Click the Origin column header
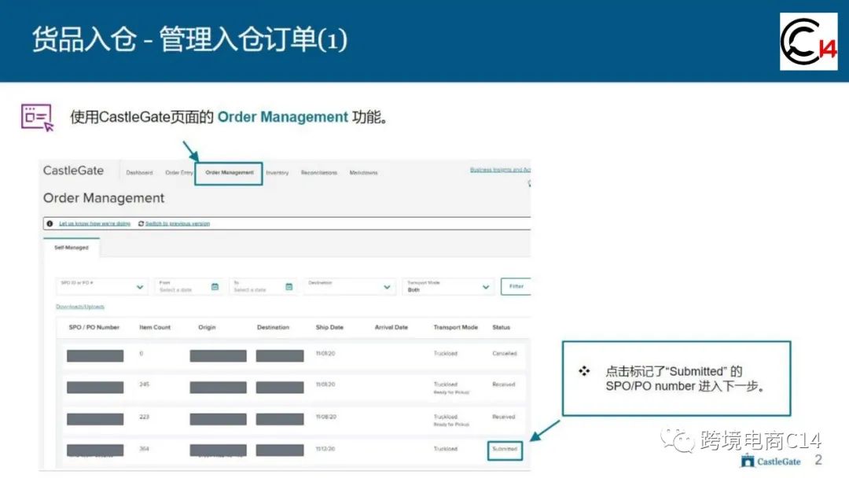Viewport: 849px width, 478px height. tap(207, 328)
